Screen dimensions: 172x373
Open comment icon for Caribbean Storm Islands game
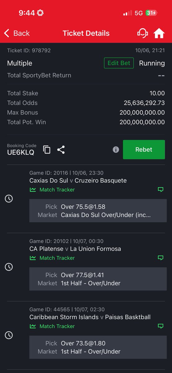[161, 326]
